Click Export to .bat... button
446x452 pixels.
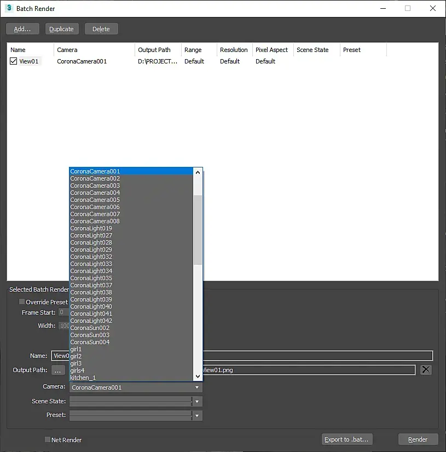pos(347,439)
